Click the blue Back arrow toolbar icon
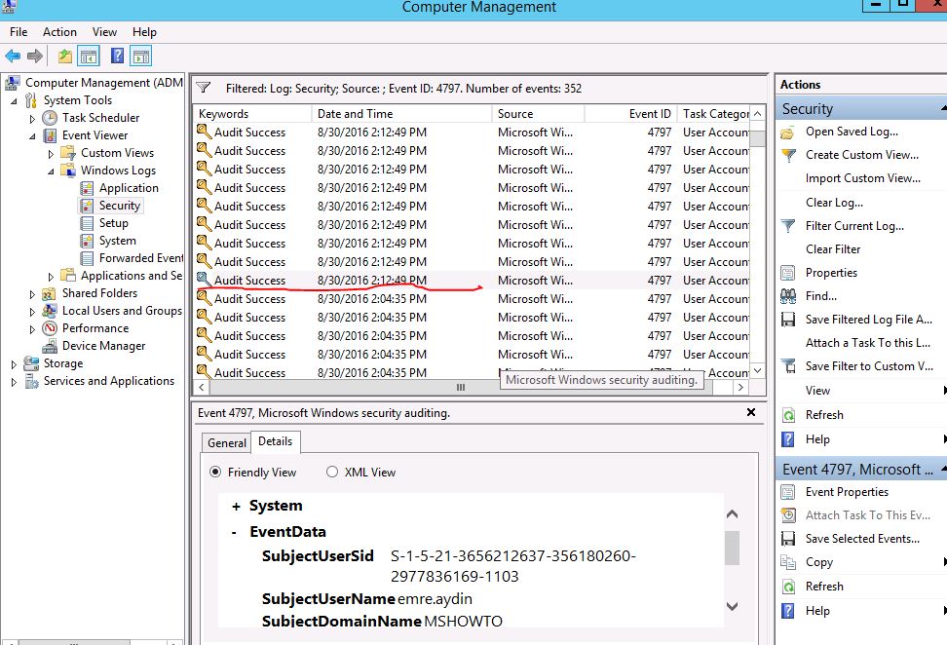Viewport: 947px width, 645px height. [x=13, y=57]
